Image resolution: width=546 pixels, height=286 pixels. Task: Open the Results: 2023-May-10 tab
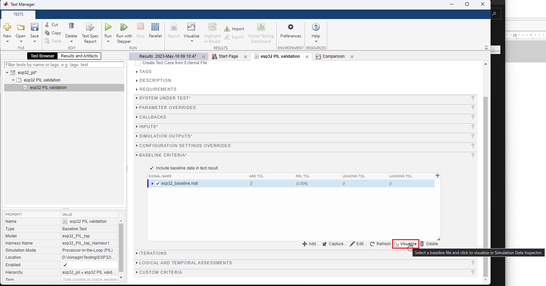(168, 56)
